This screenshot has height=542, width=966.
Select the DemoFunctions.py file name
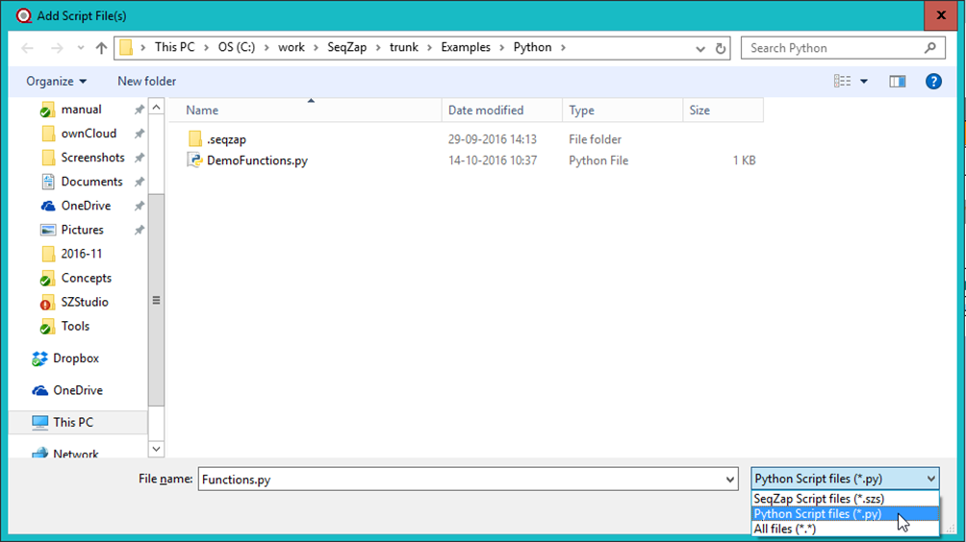click(x=257, y=160)
